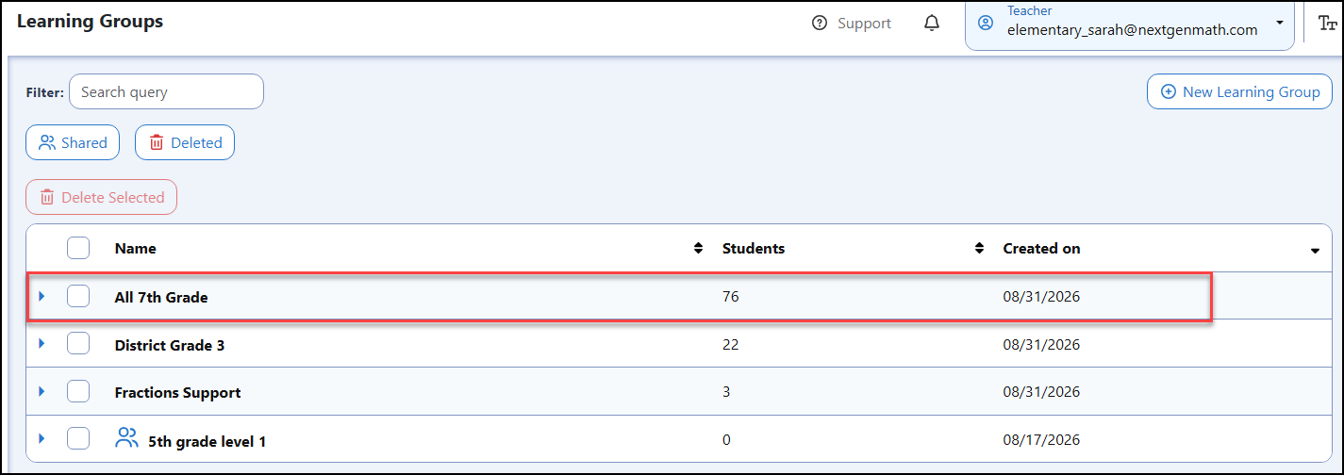Expand the Fractions Support row

[41, 391]
